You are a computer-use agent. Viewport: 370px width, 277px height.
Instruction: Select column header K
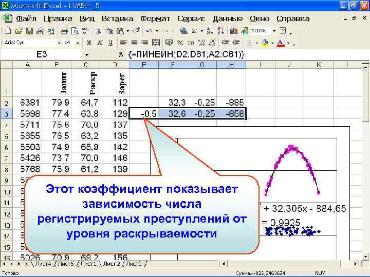coord(319,65)
